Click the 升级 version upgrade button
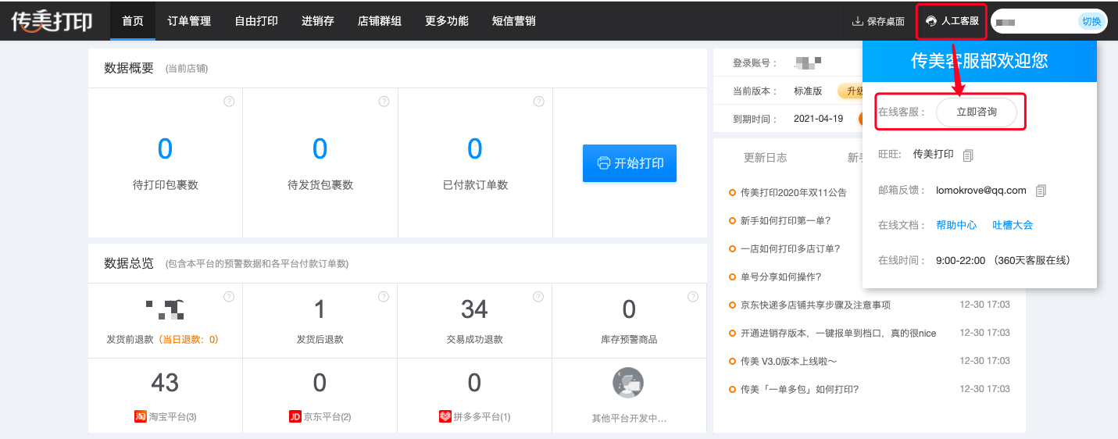 850,91
